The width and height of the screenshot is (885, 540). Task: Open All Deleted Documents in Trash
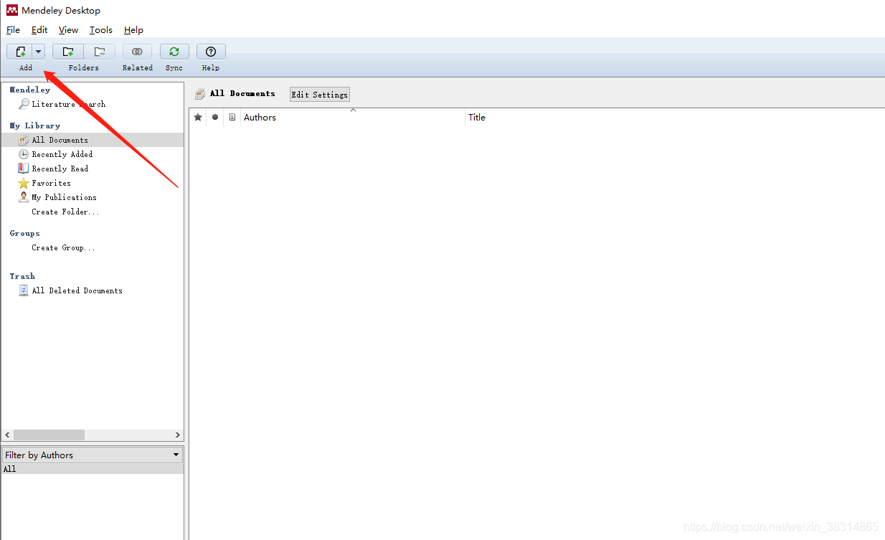point(77,290)
